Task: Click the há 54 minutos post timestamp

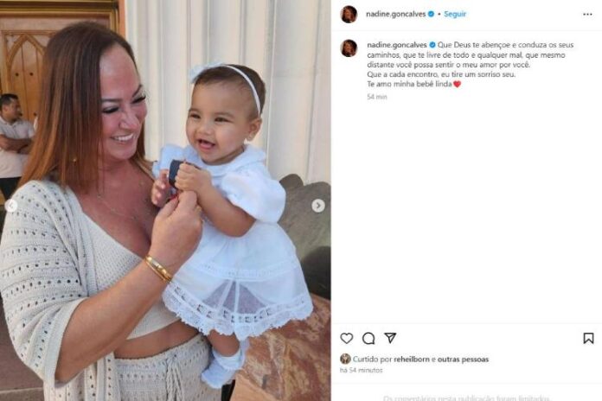Action: 362,370
